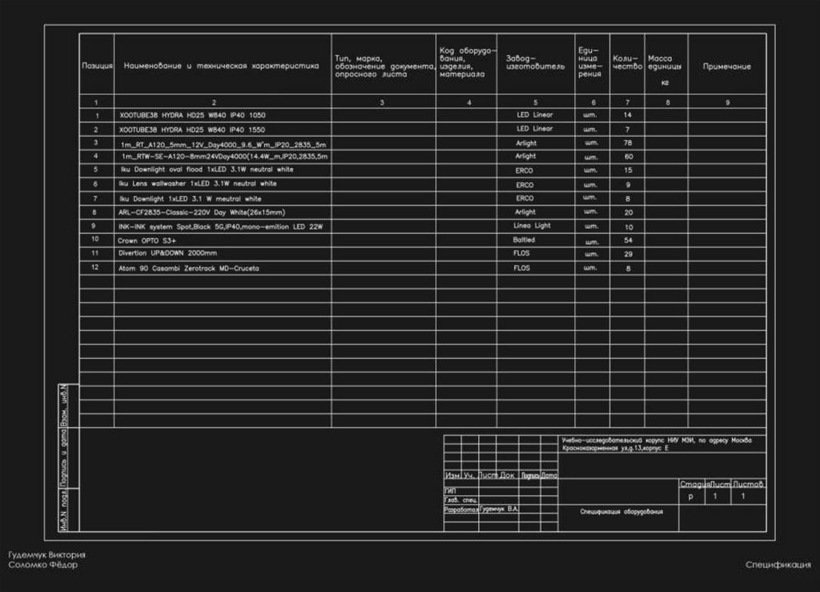
Task: Click the 'Спецификация' caption at bottom right
Action: [x=778, y=565]
